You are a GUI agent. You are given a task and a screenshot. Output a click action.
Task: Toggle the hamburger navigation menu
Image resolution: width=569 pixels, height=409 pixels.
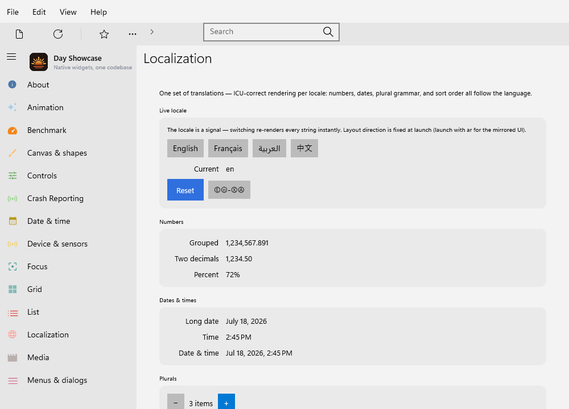11,56
